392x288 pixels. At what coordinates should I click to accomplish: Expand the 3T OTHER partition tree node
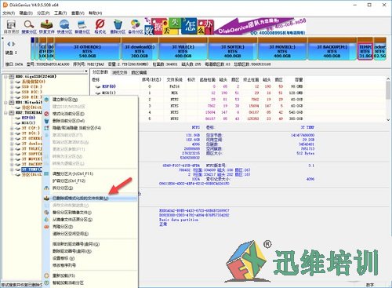[x=12, y=138]
